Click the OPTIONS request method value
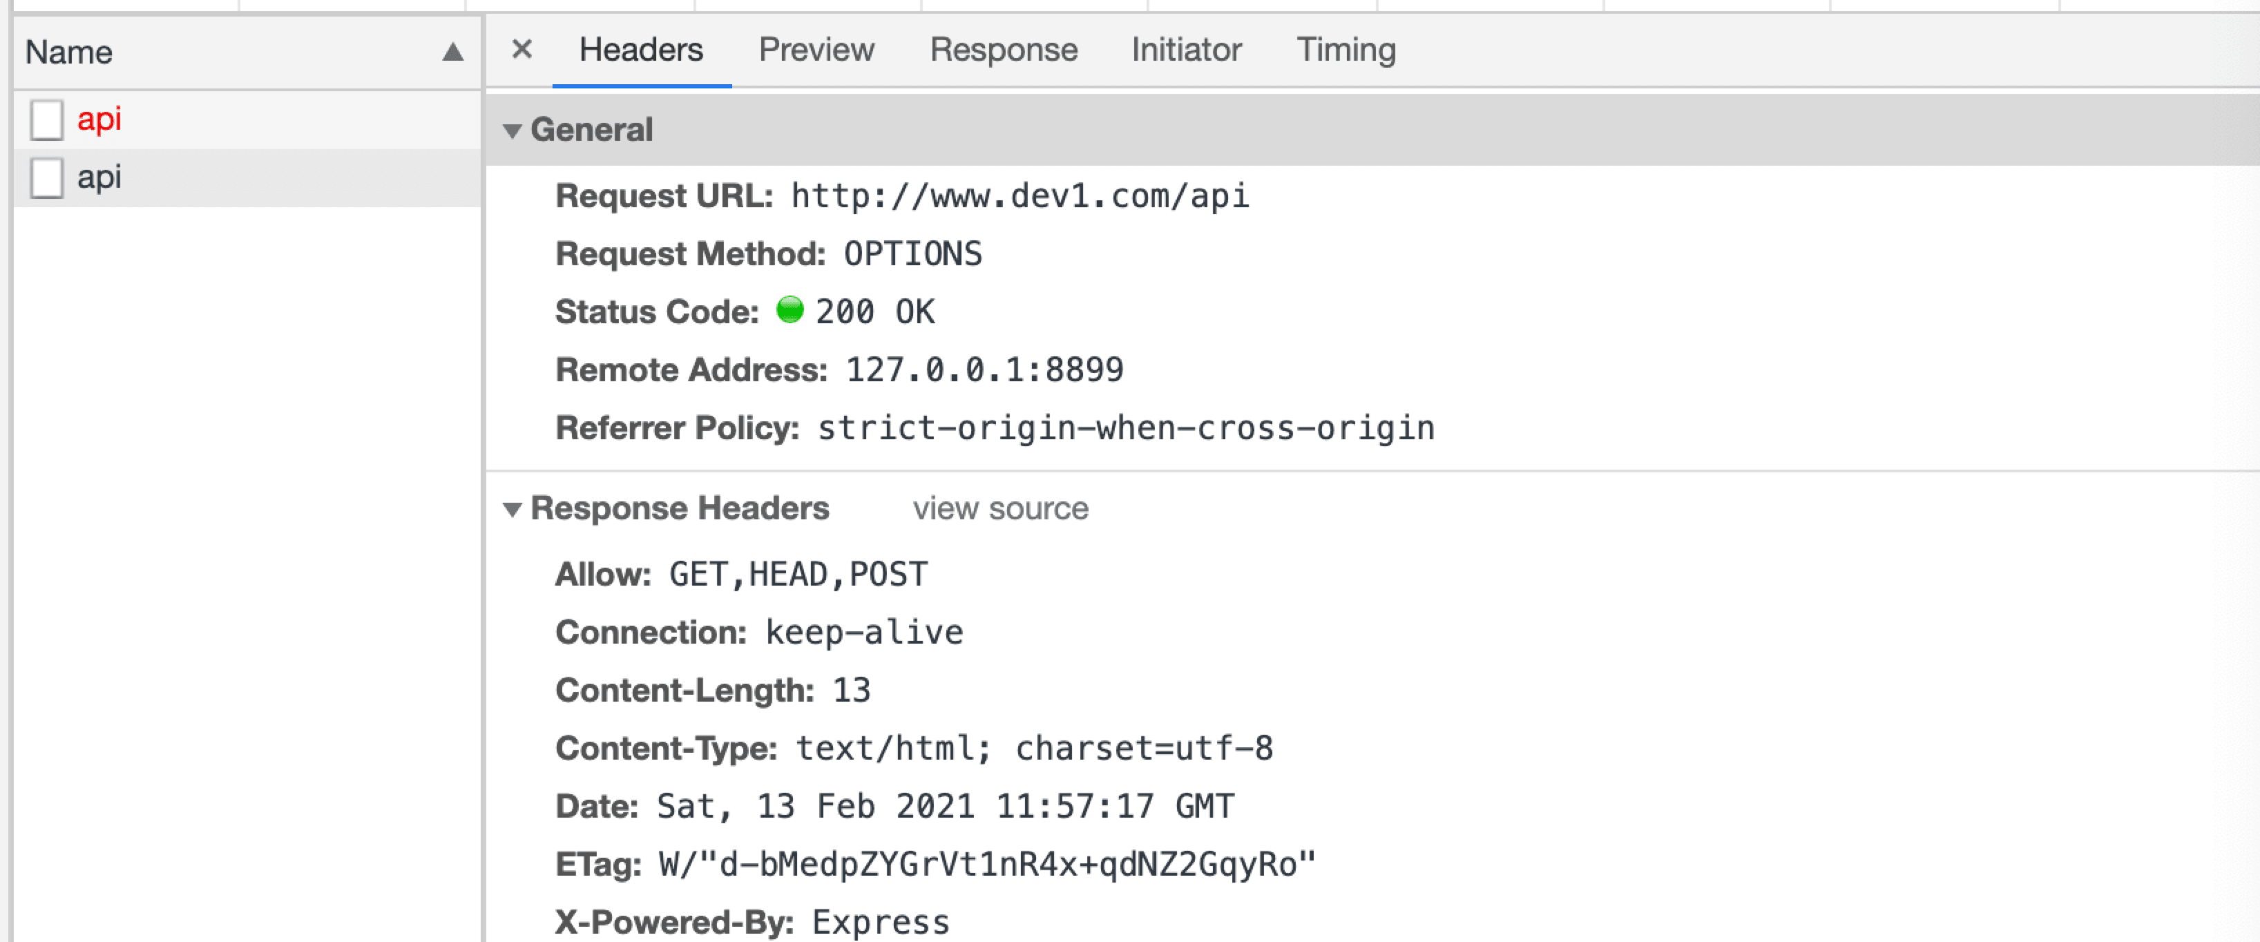 (912, 253)
